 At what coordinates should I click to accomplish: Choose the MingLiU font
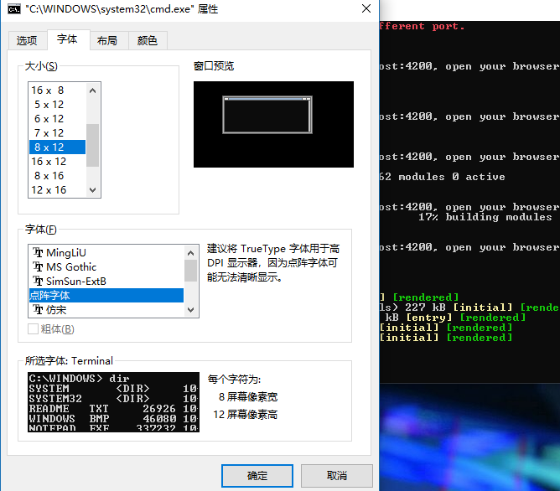[x=106, y=253]
